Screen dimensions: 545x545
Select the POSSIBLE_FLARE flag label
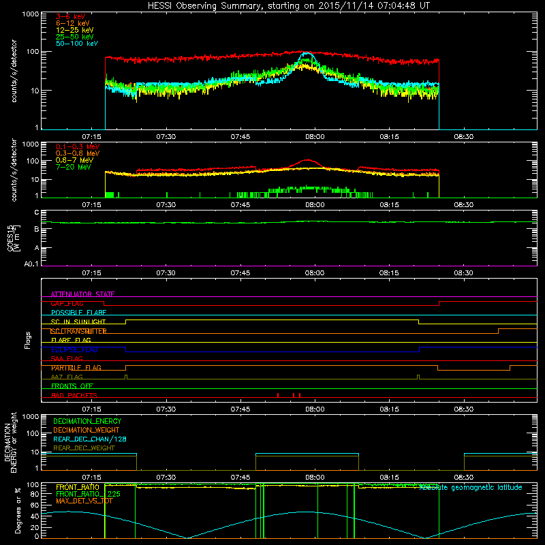click(x=78, y=313)
